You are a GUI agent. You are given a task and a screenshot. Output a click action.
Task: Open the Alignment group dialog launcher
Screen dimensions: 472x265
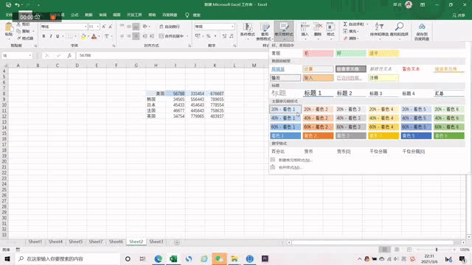pyautogui.click(x=190, y=46)
